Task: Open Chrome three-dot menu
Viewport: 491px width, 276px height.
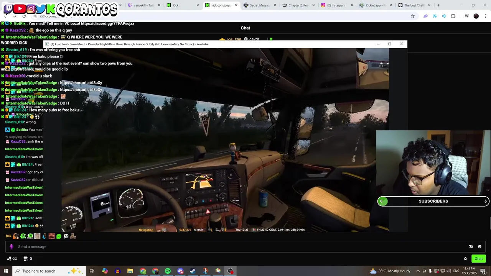Action: pos(485,16)
